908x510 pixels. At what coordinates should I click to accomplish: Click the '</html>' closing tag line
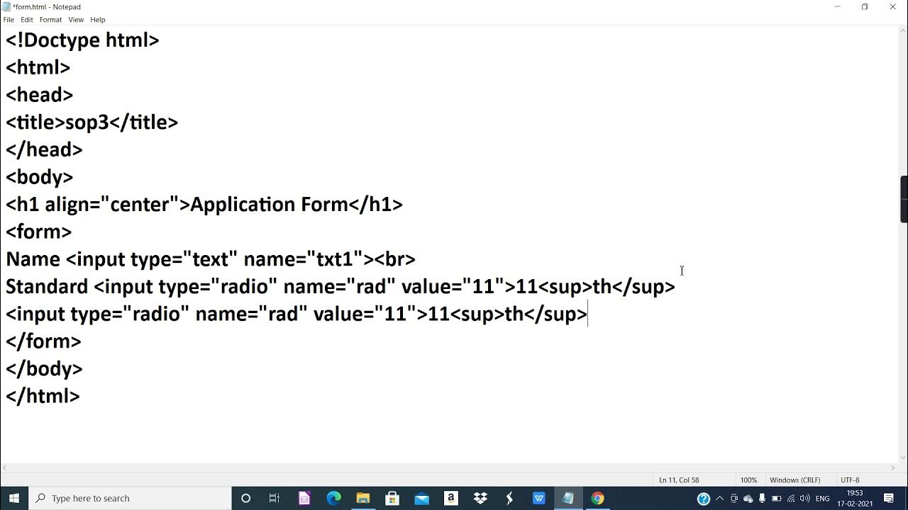tap(43, 396)
